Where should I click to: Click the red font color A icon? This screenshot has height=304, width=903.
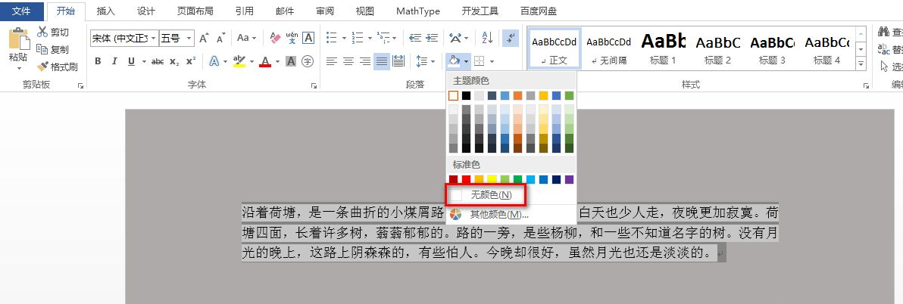[265, 61]
